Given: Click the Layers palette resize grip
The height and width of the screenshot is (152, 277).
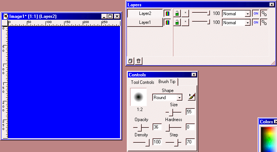Looking at the screenshot, I should click(x=273, y=63).
